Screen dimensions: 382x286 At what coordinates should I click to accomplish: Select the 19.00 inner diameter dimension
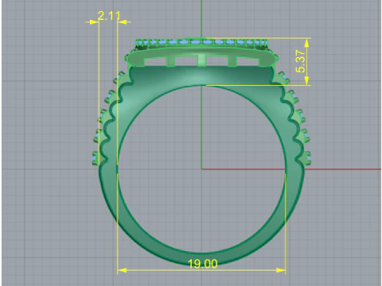tap(203, 264)
